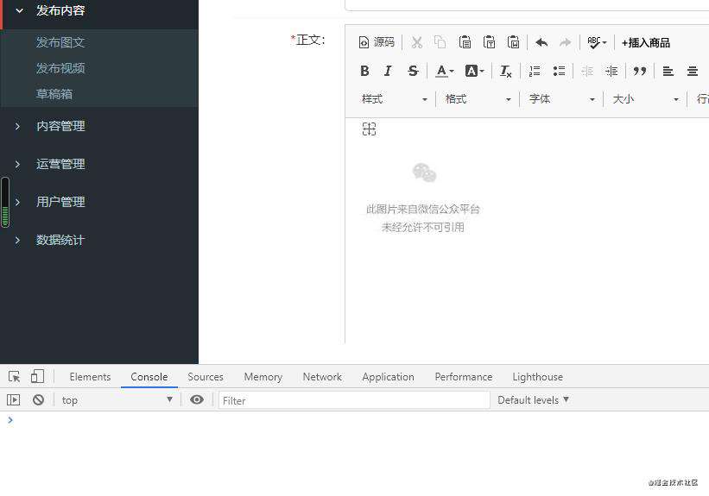Screen dimensions: 709x496
Task: Toggle Strikethrough formatting
Action: pyautogui.click(x=413, y=71)
